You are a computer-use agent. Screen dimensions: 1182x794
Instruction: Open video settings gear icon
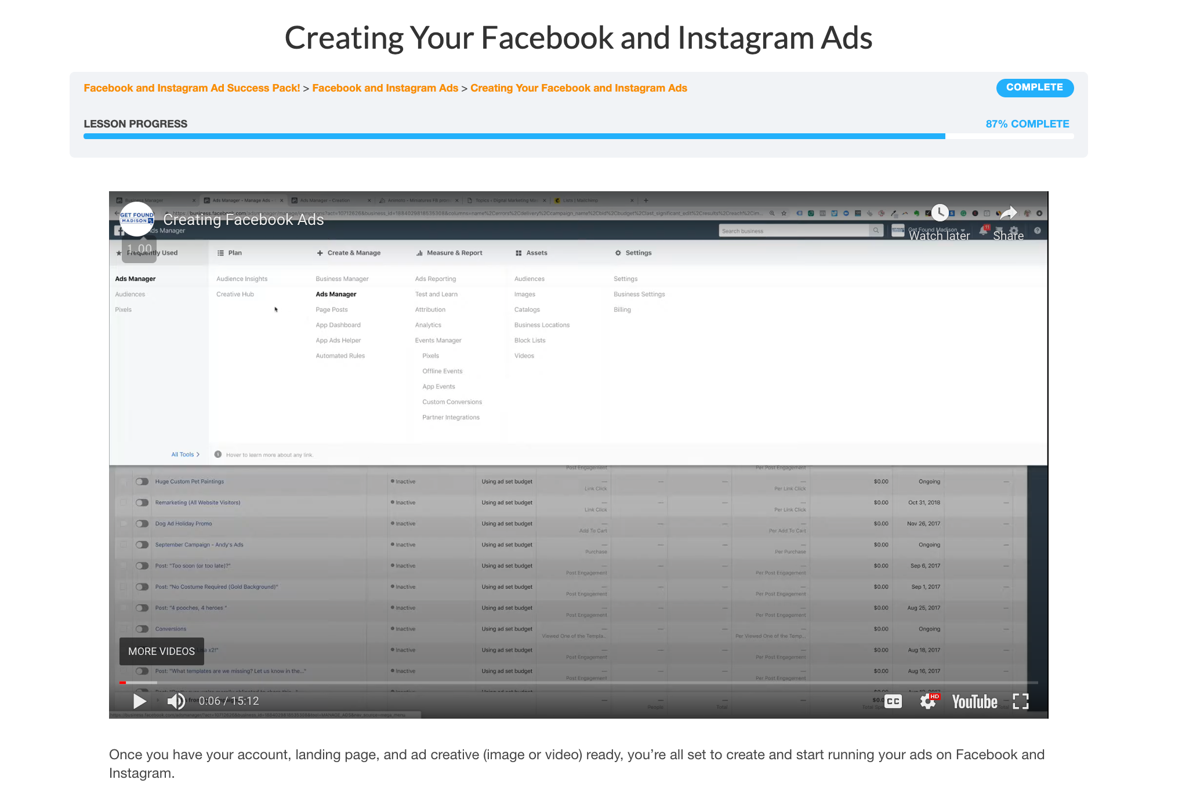pyautogui.click(x=928, y=701)
